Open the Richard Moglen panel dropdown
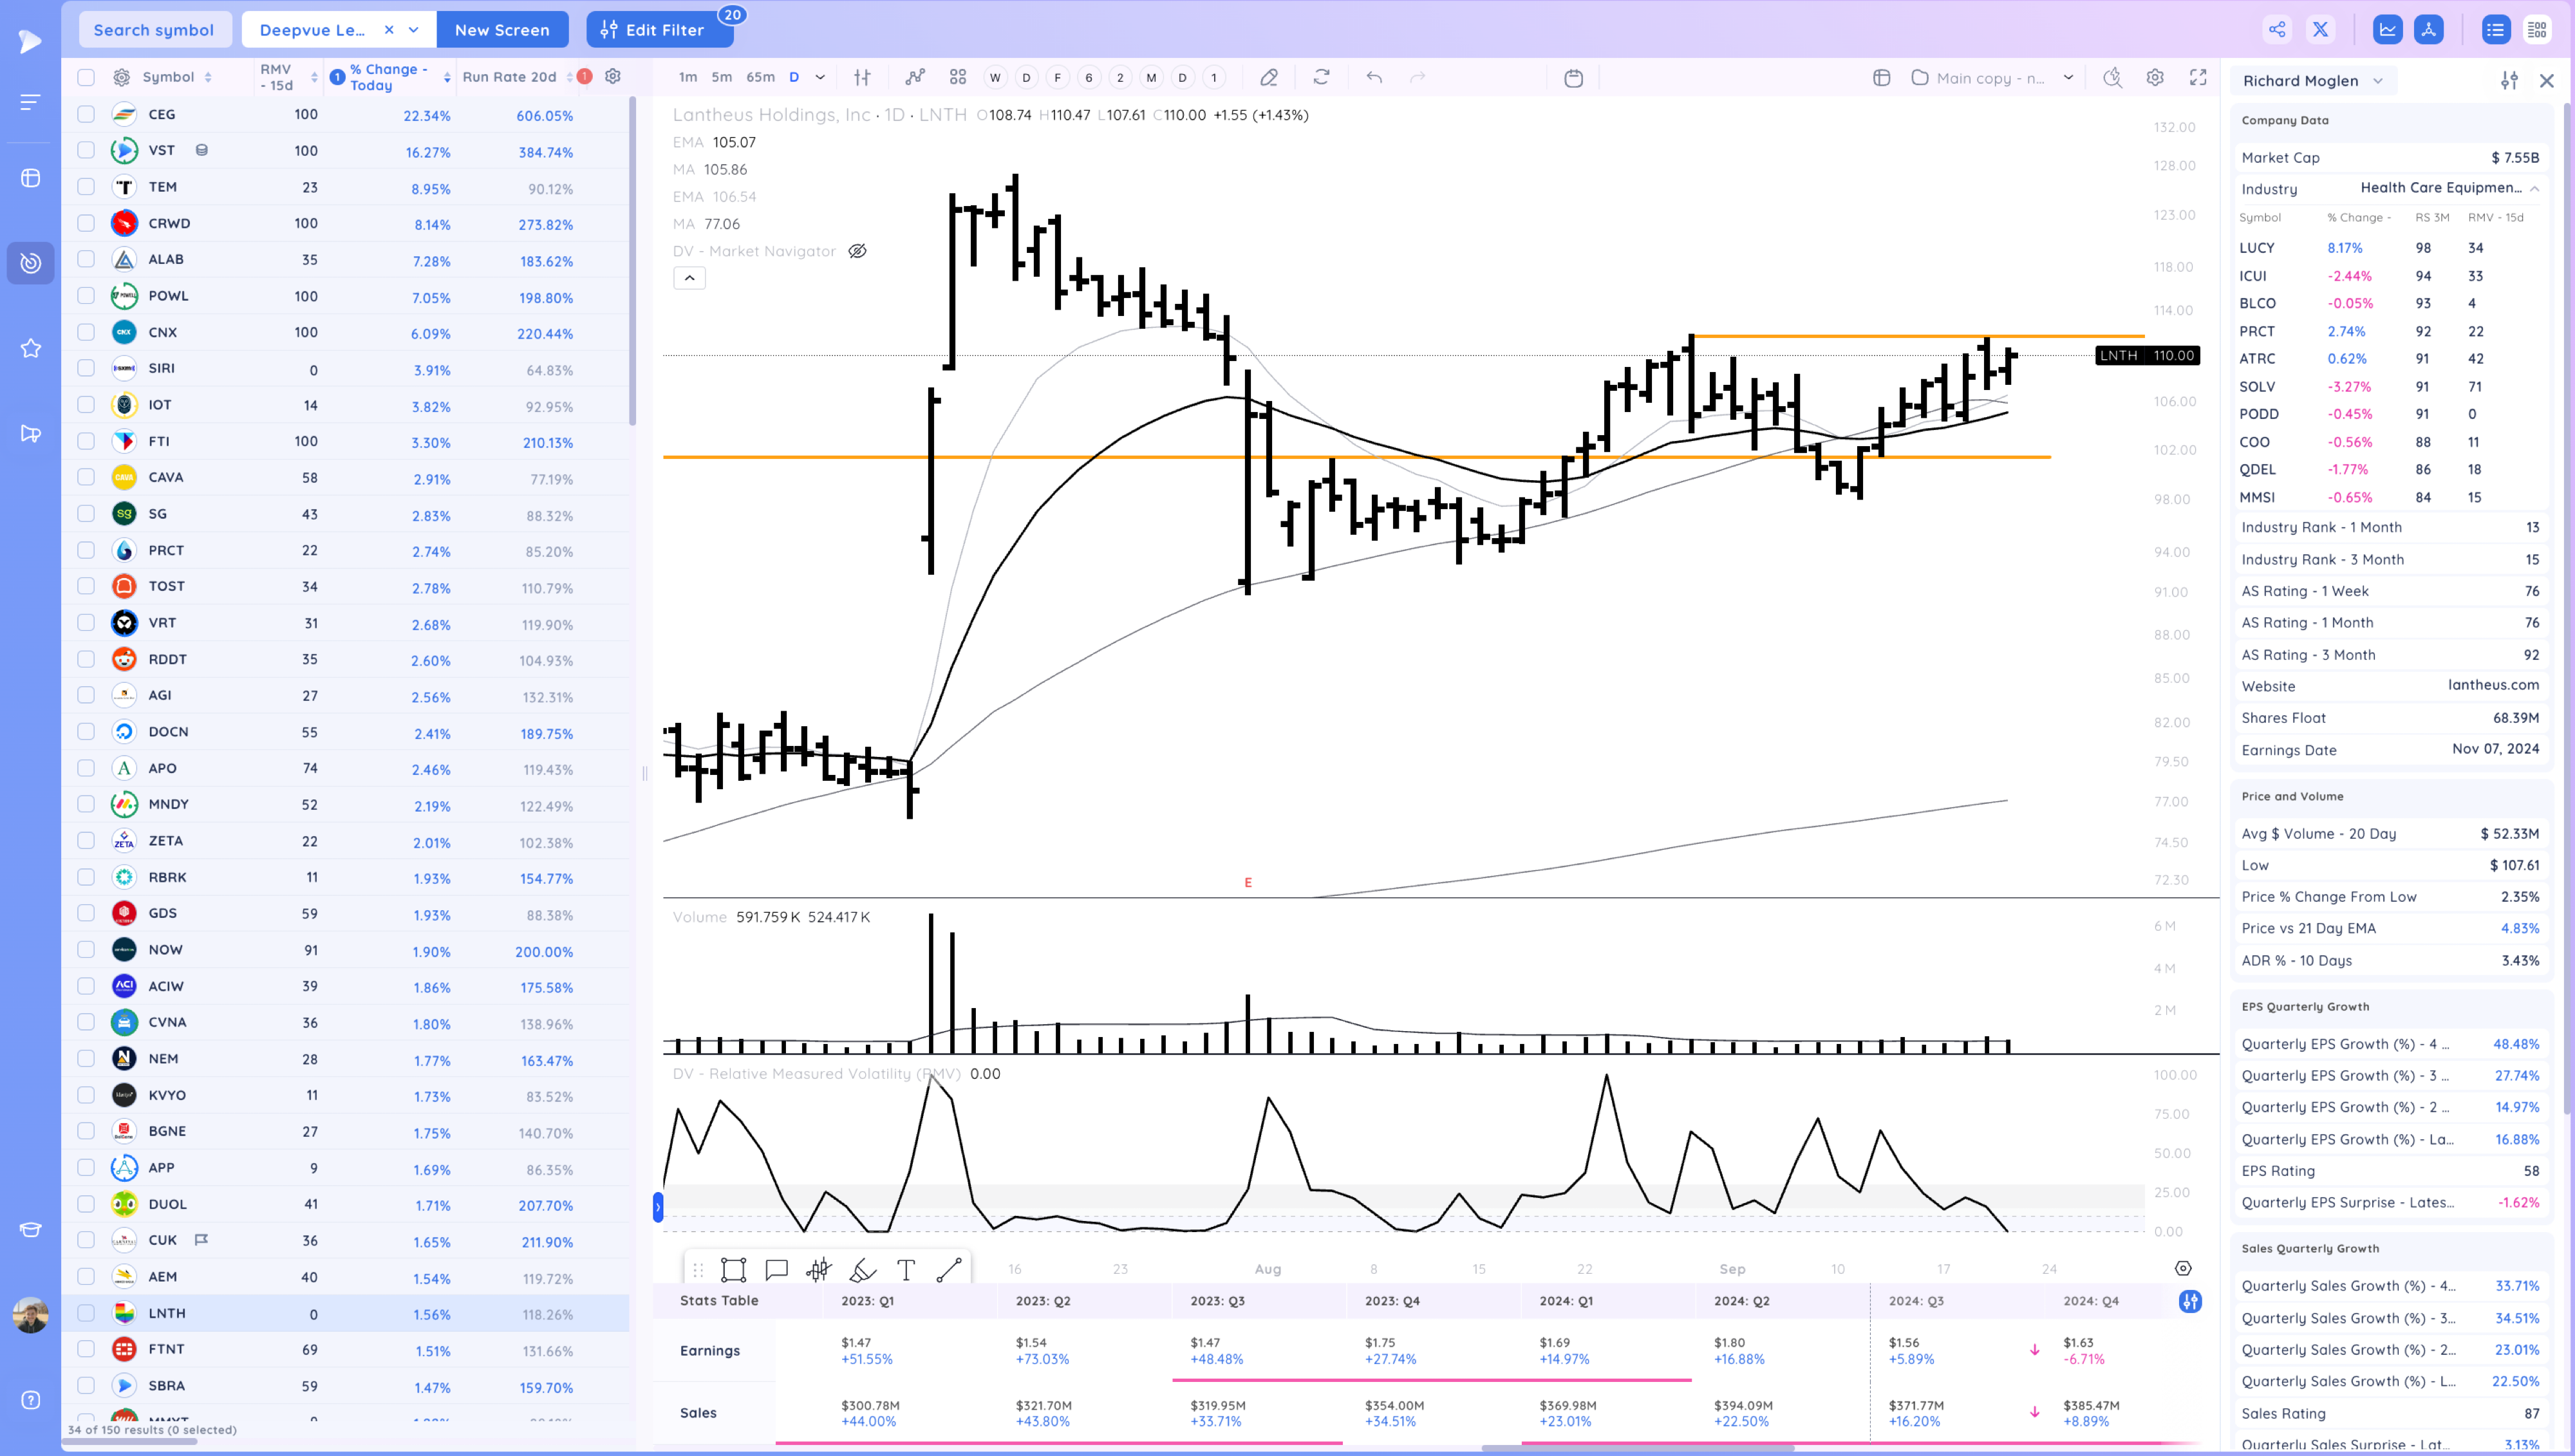This screenshot has width=2575, height=1456. pos(2377,81)
